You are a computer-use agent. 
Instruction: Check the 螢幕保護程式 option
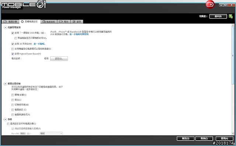(13, 115)
